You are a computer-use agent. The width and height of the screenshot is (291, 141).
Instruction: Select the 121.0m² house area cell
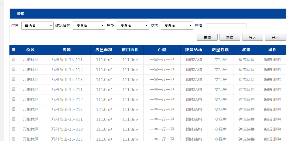104,110
